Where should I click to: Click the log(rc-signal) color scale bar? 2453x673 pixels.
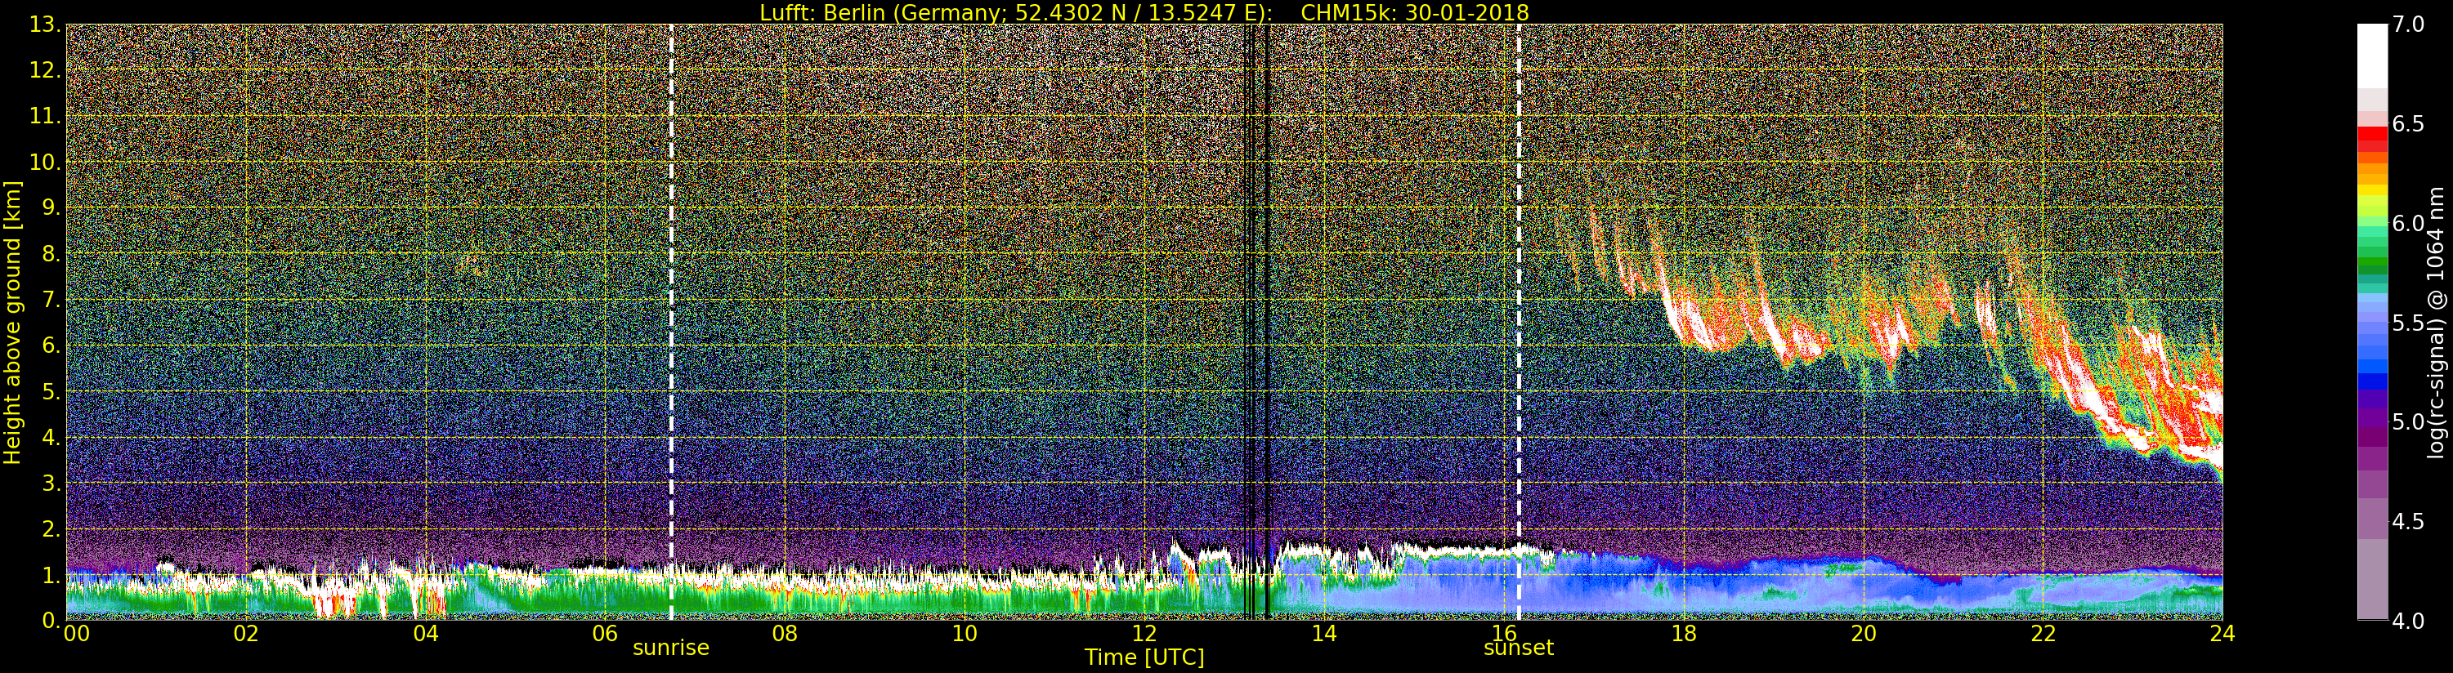pyautogui.click(x=2372, y=322)
